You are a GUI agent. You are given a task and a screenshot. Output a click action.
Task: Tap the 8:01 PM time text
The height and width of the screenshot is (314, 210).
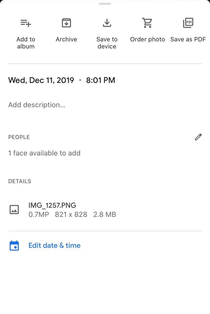pos(100,80)
